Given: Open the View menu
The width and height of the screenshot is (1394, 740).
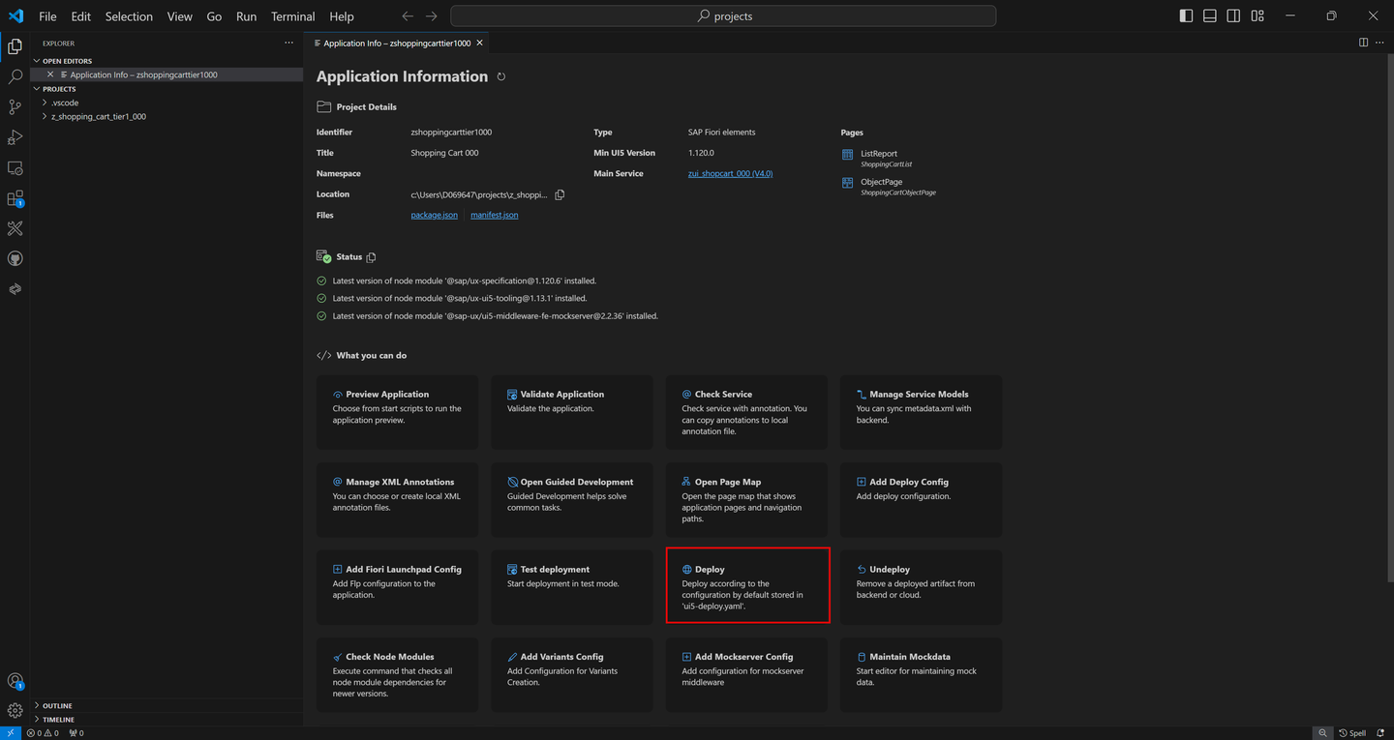Looking at the screenshot, I should click(x=179, y=16).
